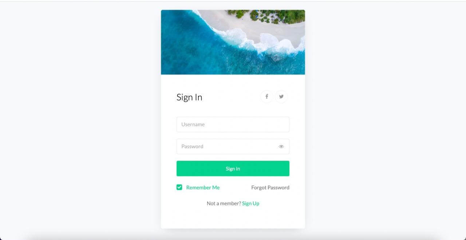Sign in with the Twitter bird icon

pyautogui.click(x=281, y=97)
